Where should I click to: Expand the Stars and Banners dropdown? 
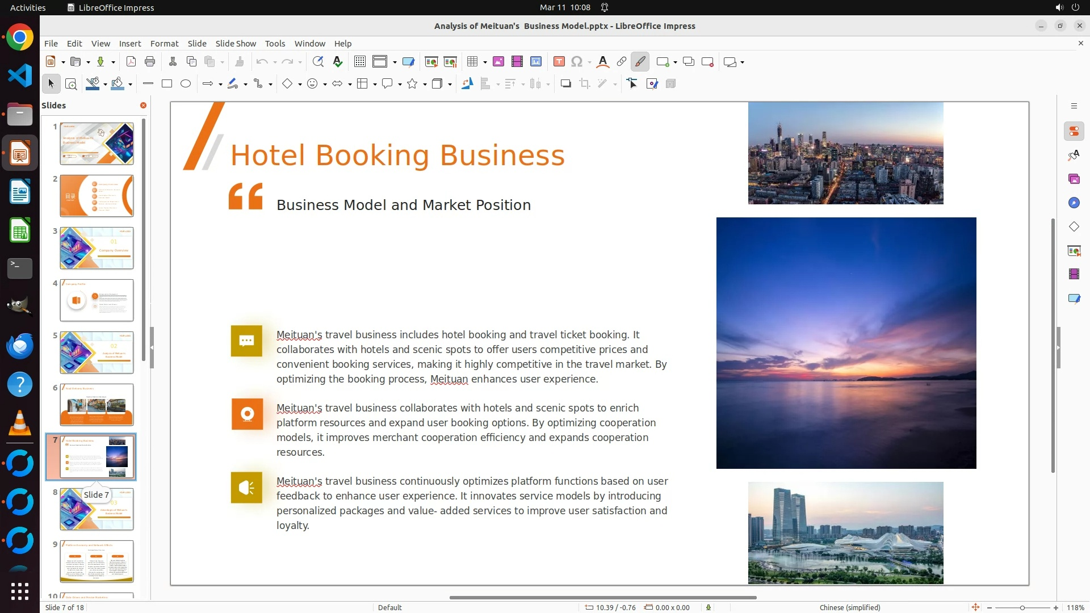coord(425,85)
